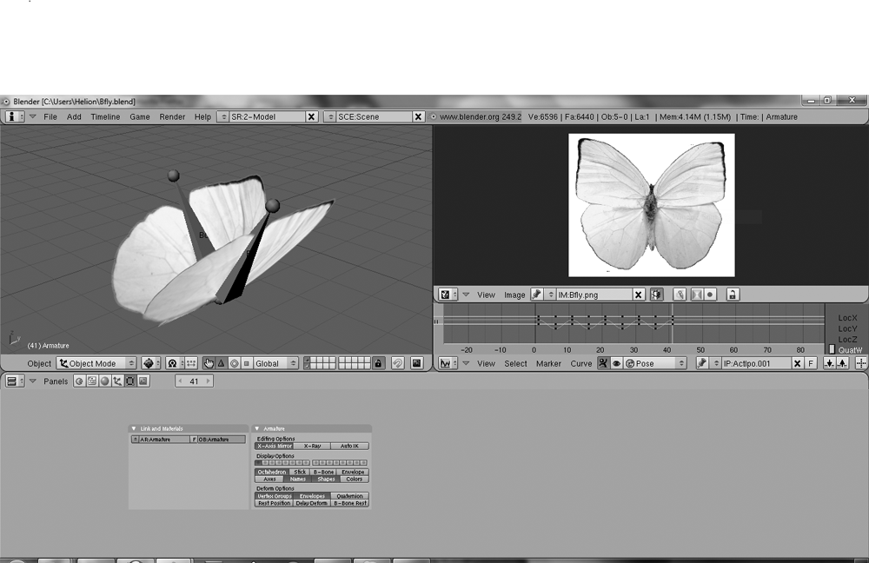Click the Scene context icon in Panels header

pyautogui.click(x=143, y=381)
